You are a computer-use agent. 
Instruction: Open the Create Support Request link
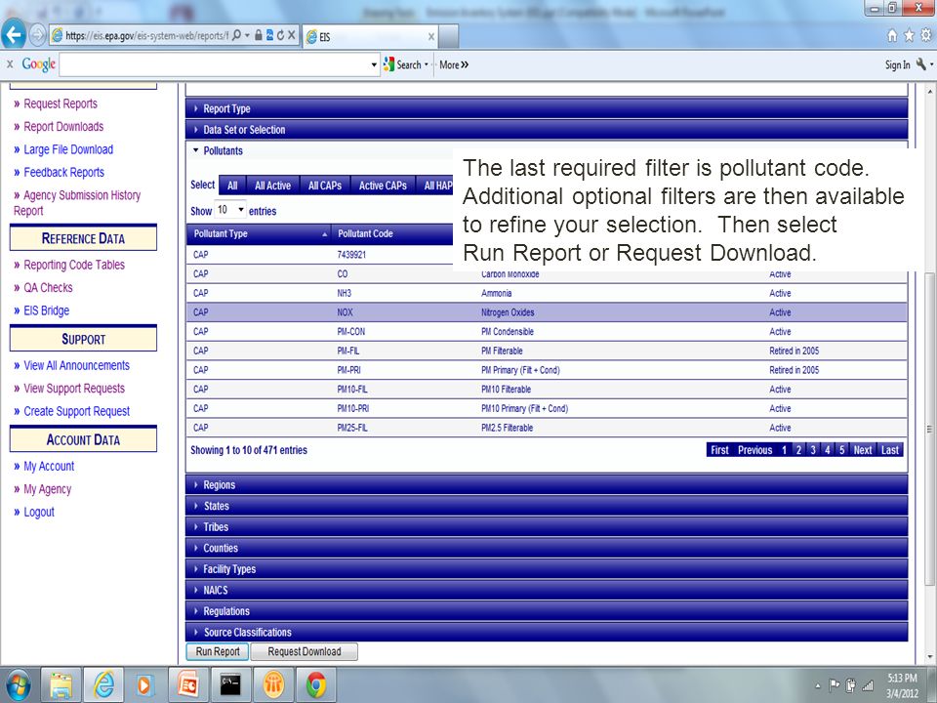tap(76, 411)
